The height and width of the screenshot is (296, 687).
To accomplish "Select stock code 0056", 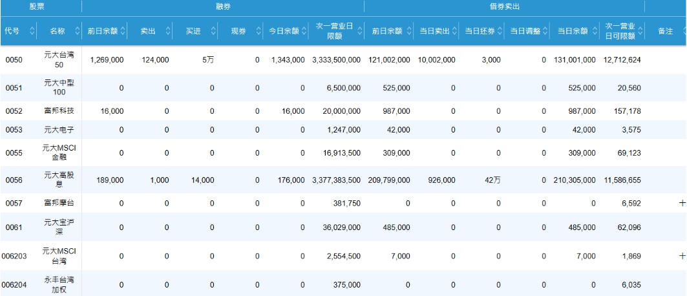I will pos(13,180).
